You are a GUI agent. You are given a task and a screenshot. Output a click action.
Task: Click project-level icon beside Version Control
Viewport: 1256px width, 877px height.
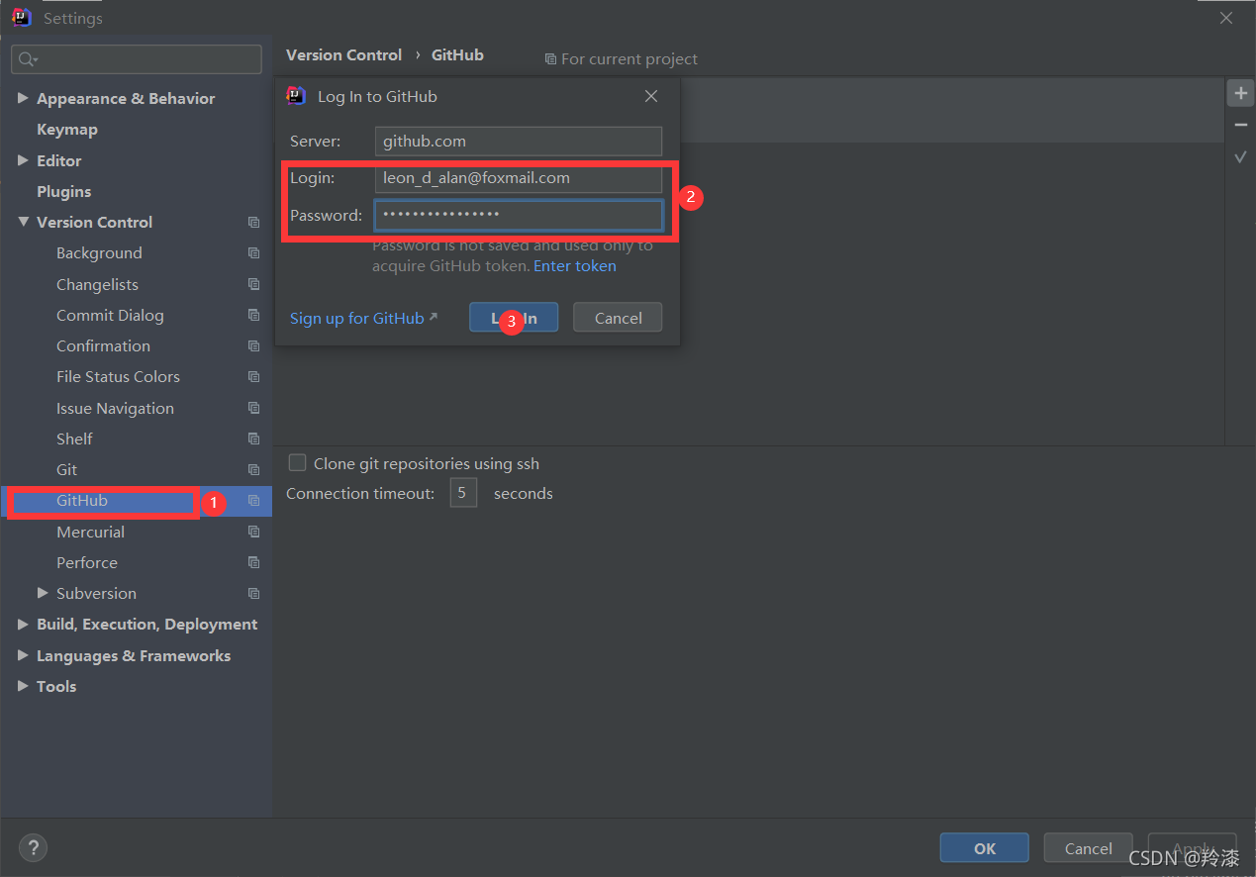pos(254,223)
